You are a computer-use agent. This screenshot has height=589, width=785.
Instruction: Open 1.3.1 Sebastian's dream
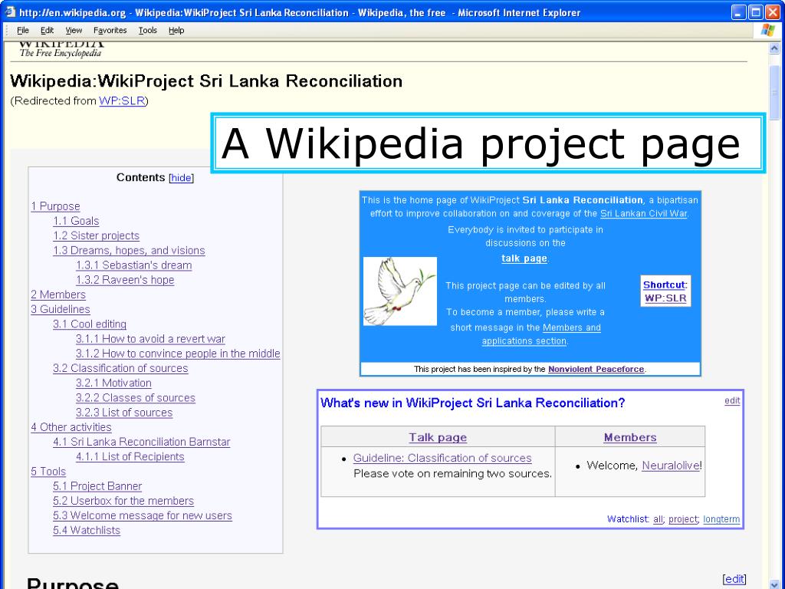(133, 265)
